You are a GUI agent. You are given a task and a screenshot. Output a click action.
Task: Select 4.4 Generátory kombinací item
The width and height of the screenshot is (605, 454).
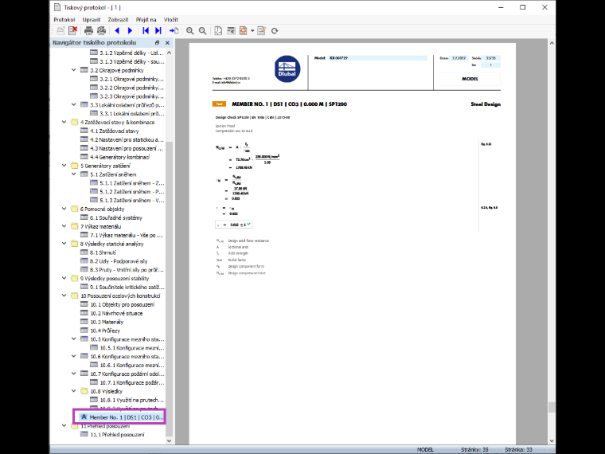(x=120, y=157)
